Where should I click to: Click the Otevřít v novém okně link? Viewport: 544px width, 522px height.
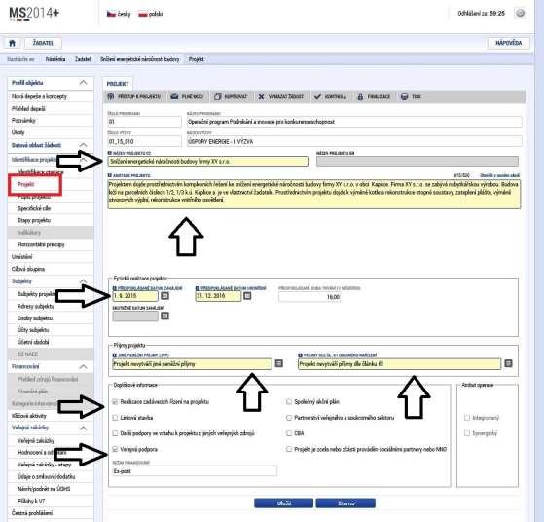coord(499,175)
